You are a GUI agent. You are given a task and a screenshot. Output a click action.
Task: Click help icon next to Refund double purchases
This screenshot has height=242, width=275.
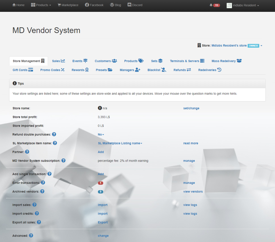pos(54,134)
